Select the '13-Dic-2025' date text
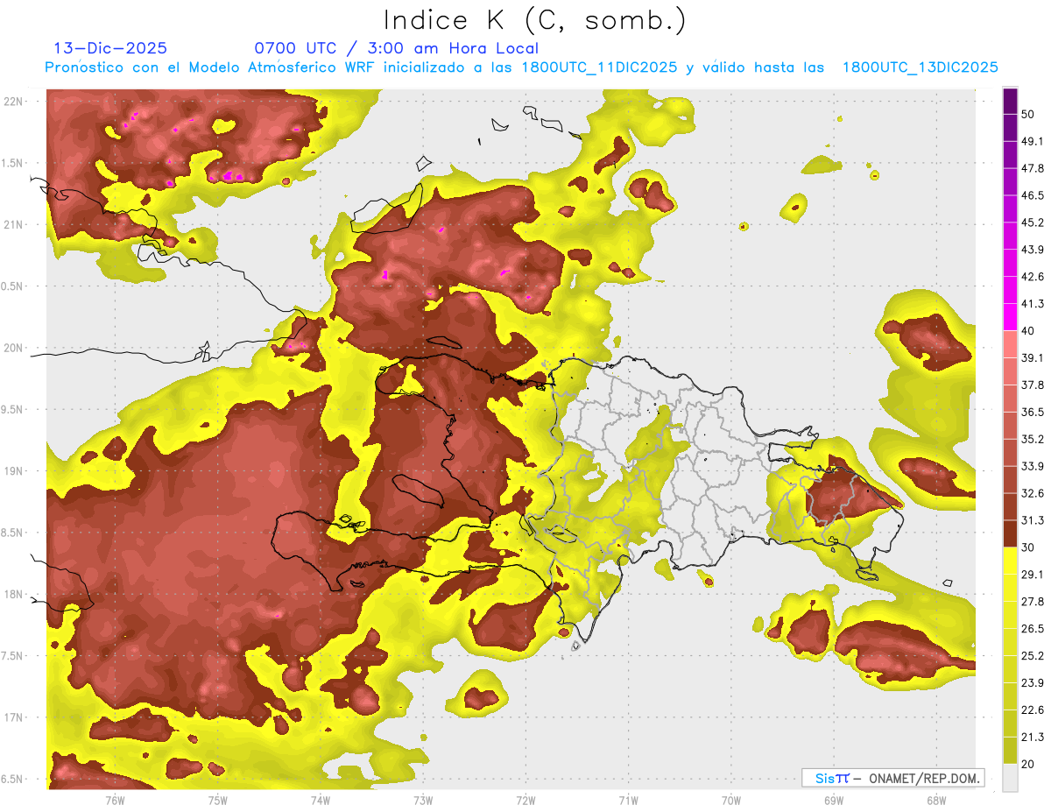This screenshot has height=812, width=1051. pyautogui.click(x=110, y=48)
